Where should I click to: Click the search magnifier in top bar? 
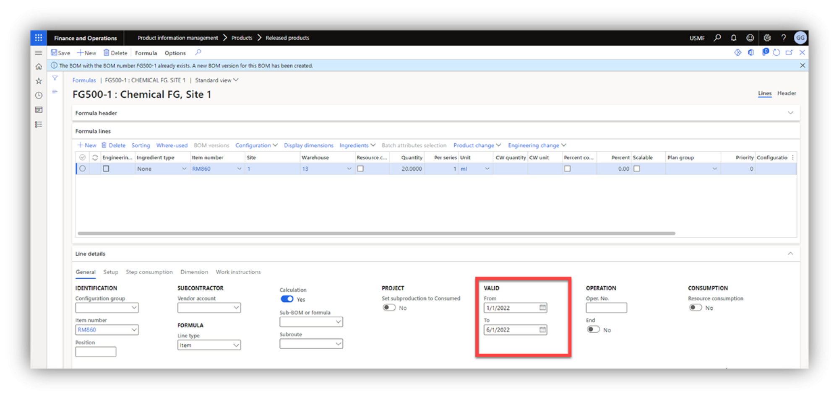717,38
